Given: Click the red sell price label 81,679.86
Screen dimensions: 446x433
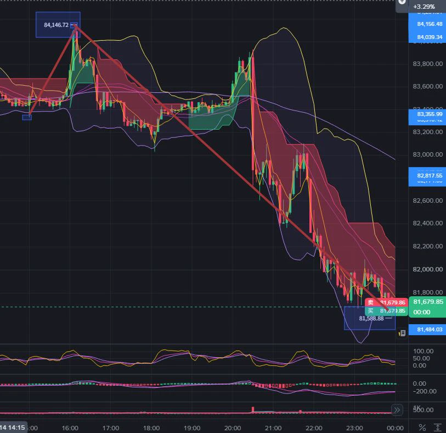Looking at the screenshot, I should [386, 303].
